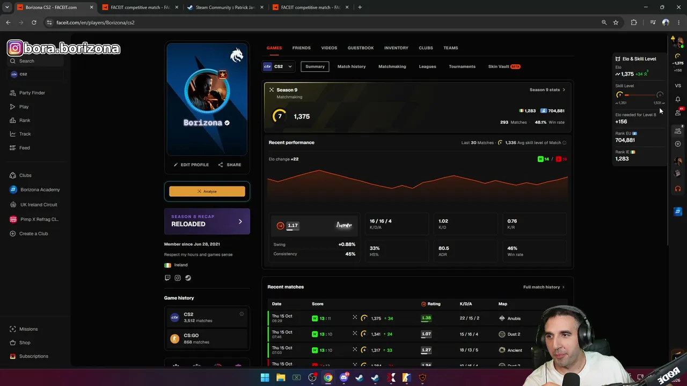Click the Share profile button
687x386 pixels.
pos(230,165)
